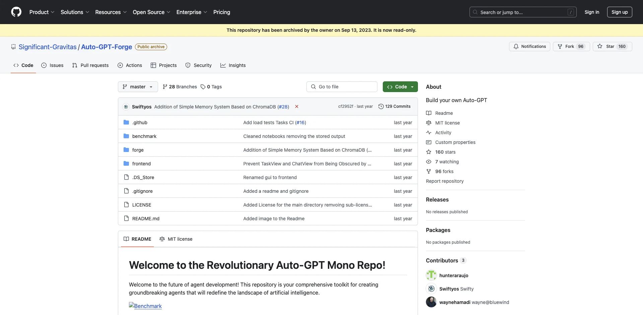Click the failed status X icon

click(x=297, y=106)
